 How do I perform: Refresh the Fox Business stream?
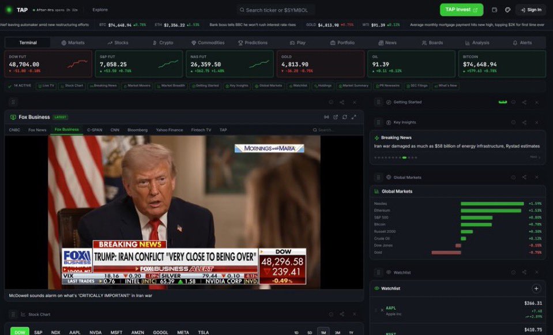(345, 117)
